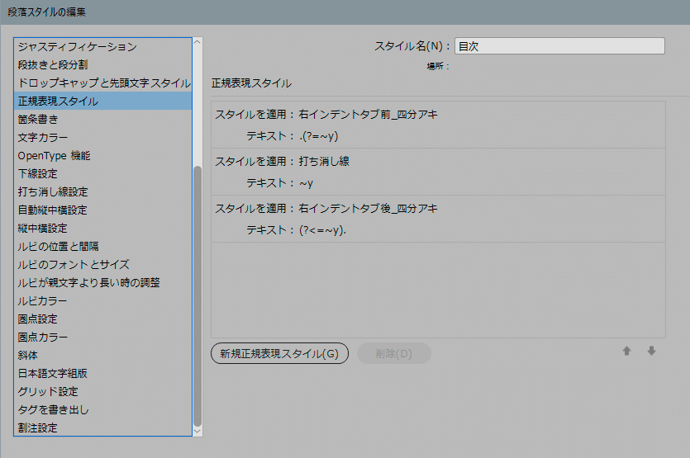Click the list scrollbar up arrow
The image size is (690, 458).
tap(197, 42)
